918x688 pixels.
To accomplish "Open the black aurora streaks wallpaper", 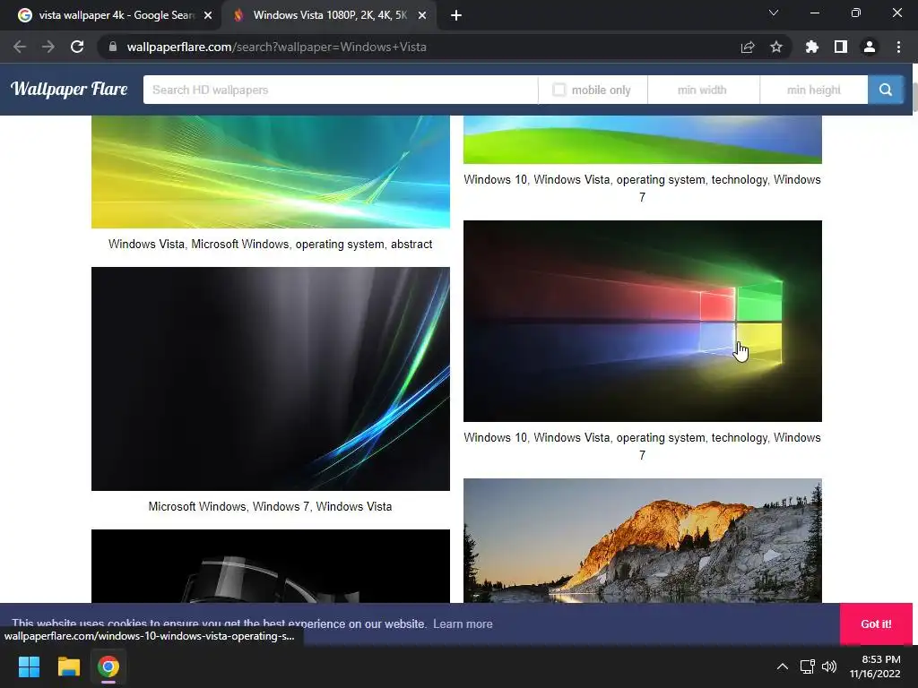I will [x=271, y=379].
